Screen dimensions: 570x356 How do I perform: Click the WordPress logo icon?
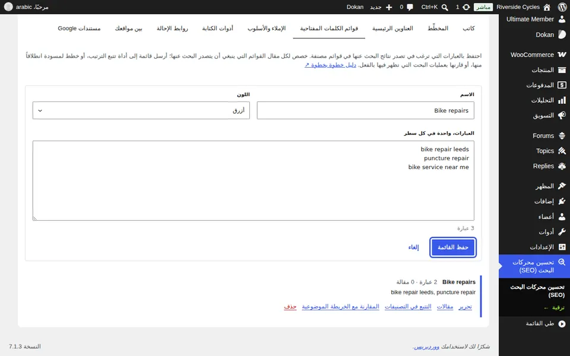[x=562, y=7]
